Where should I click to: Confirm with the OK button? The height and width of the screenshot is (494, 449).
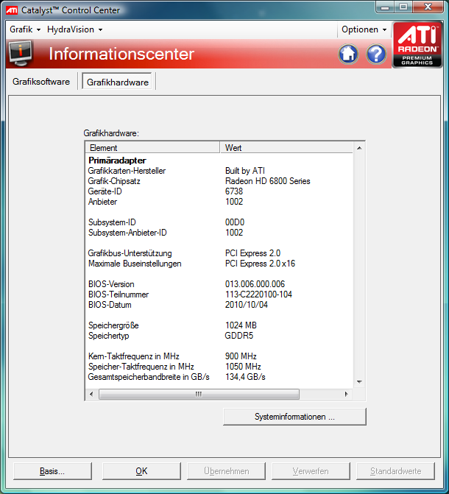pos(141,471)
